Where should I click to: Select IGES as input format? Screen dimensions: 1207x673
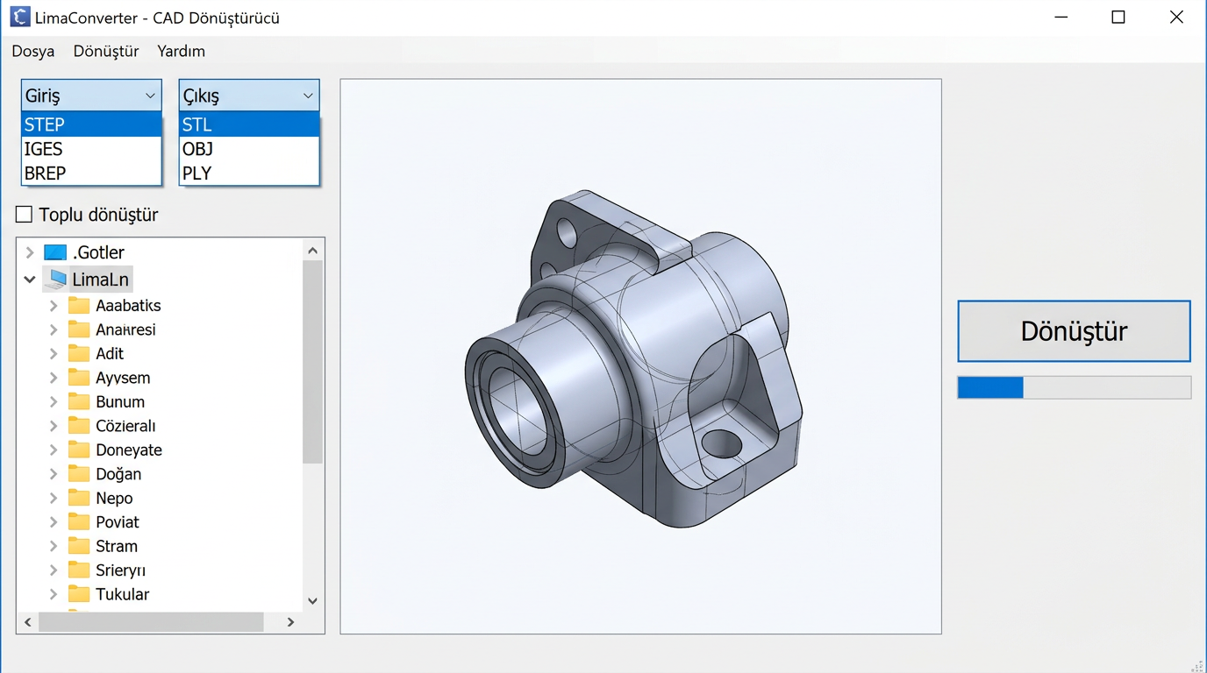click(91, 149)
